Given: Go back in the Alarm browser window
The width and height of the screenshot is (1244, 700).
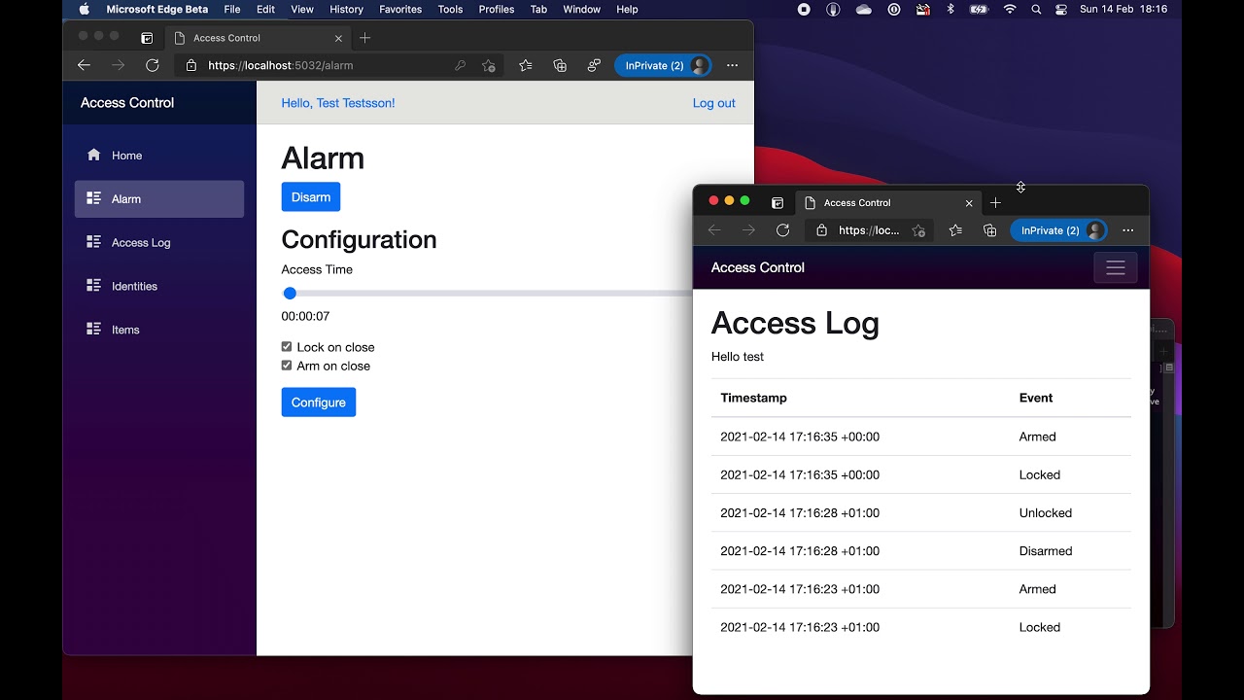Looking at the screenshot, I should [84, 65].
